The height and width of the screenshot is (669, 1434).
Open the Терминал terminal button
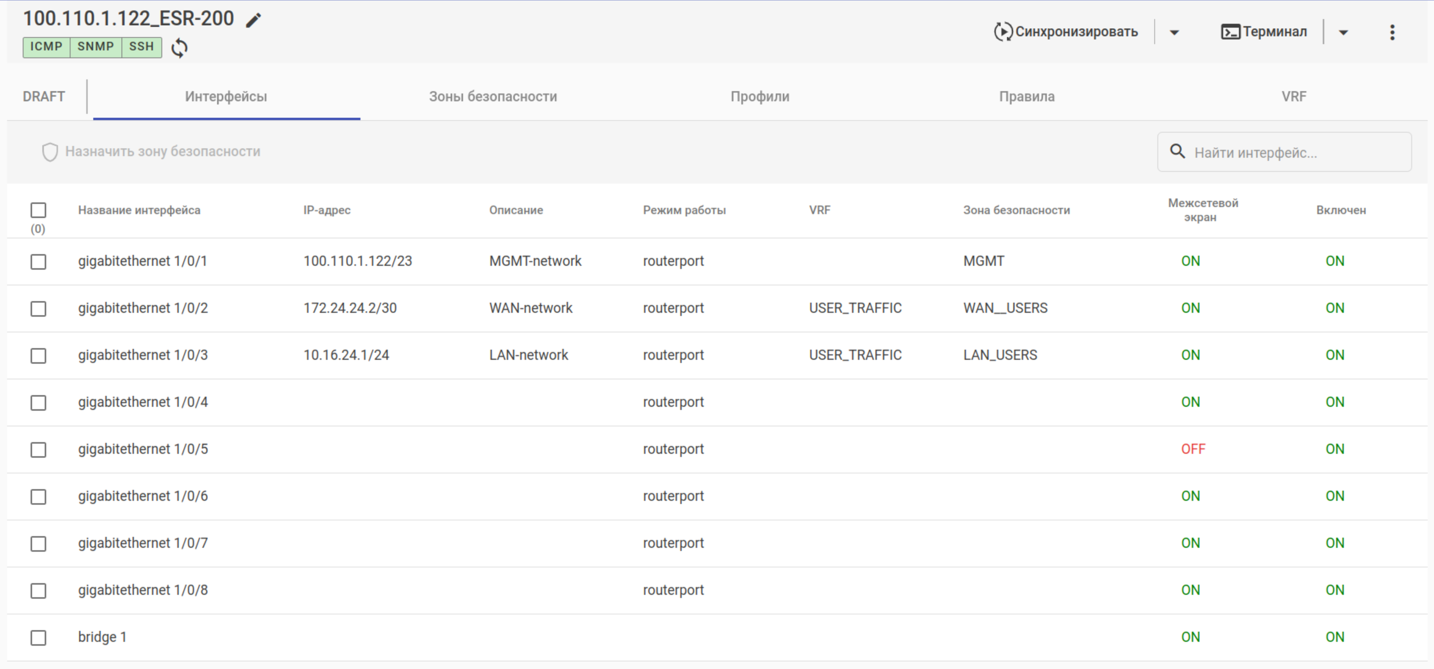point(1264,32)
